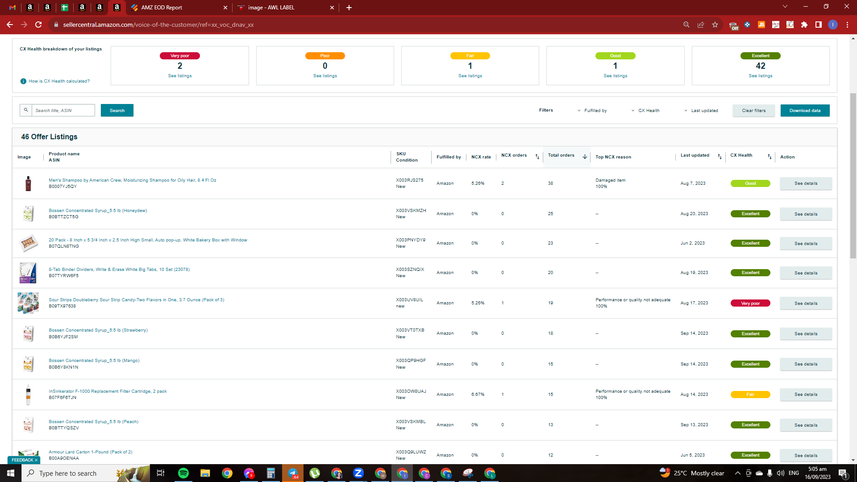
Task: Share this page from the address bar
Action: [701, 25]
